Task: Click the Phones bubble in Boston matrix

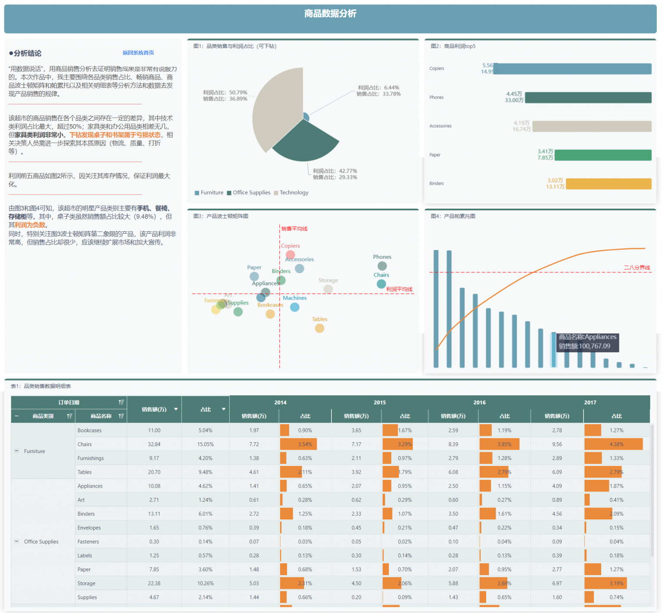Action: coord(382,266)
